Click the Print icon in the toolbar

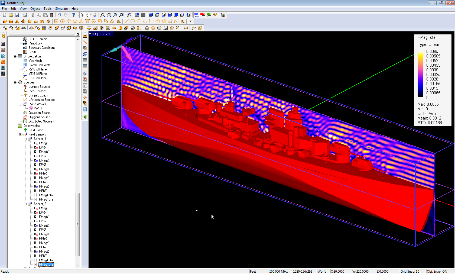tap(25, 15)
